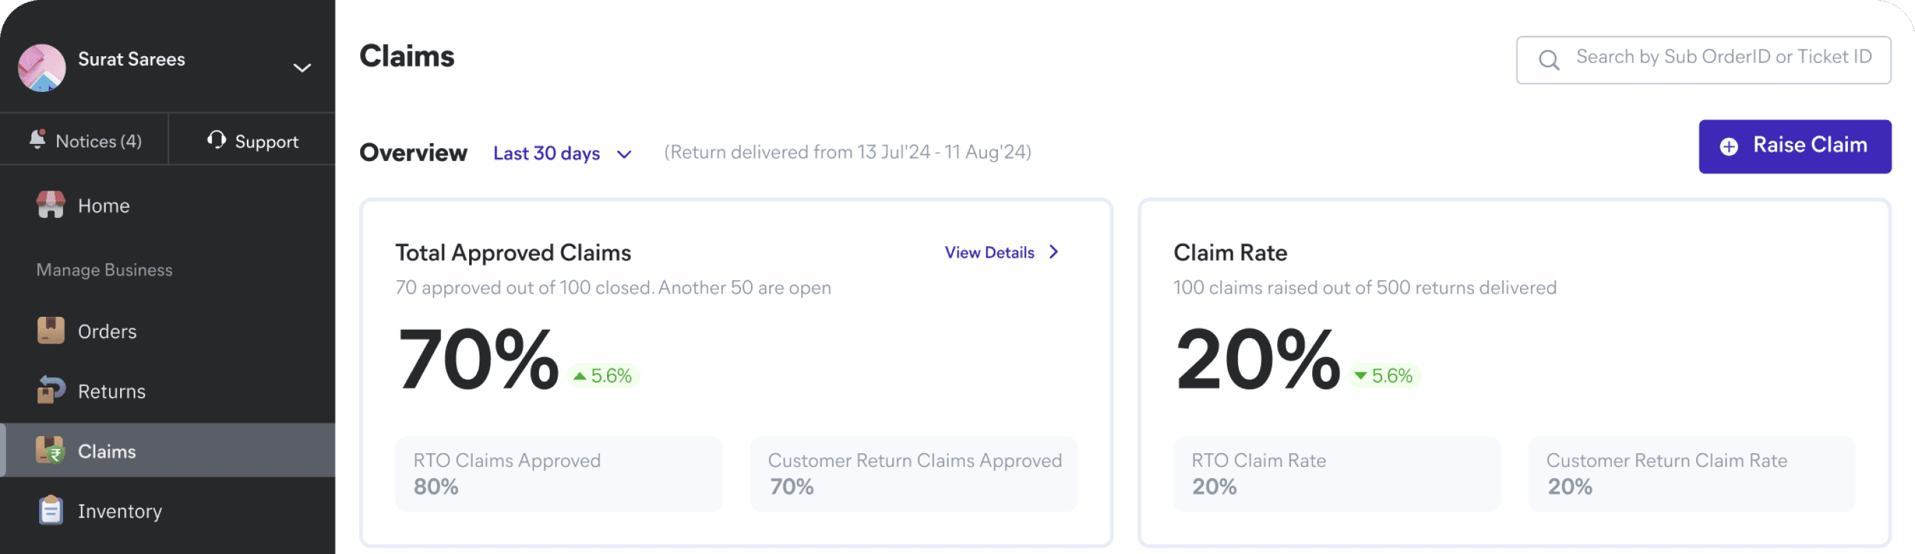Select the Returns menu item

point(112,391)
